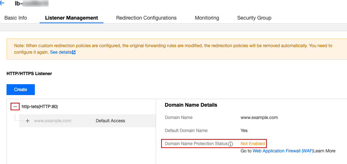Switch to the Monitoring tab

(207, 18)
